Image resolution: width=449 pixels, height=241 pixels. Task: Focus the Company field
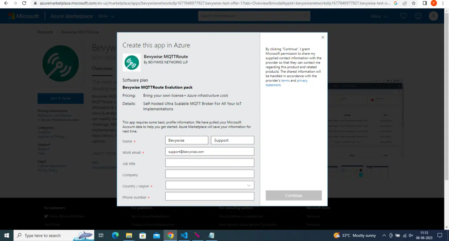(210, 174)
